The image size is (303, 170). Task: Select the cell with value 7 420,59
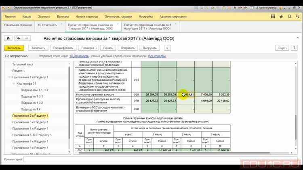204,94
